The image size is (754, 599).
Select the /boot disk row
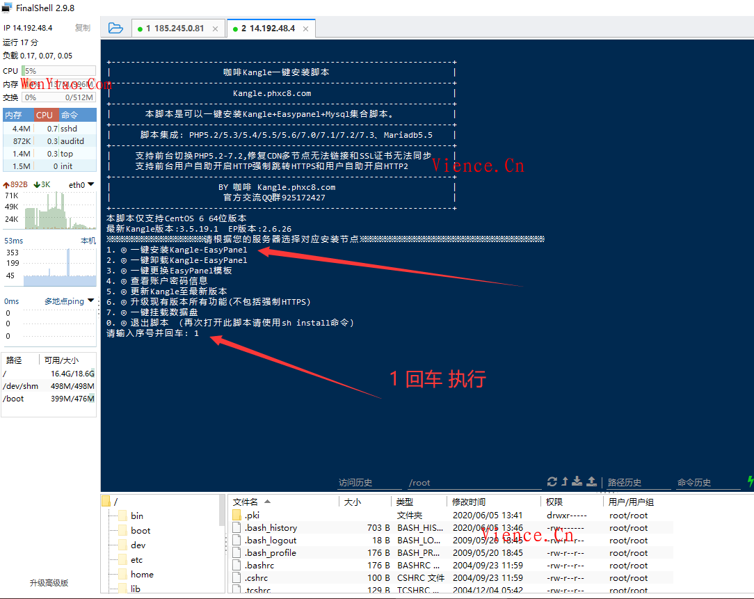coord(49,399)
